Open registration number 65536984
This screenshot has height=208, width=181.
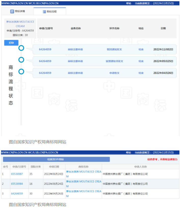(17, 184)
